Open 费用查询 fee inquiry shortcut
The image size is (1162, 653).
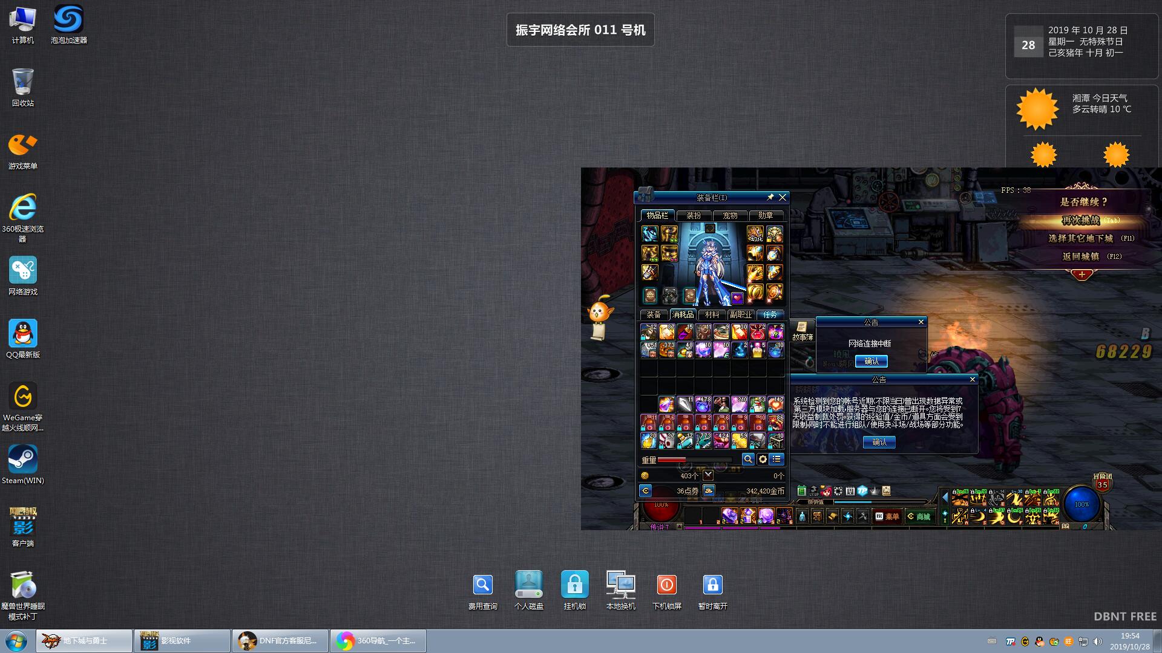[482, 591]
